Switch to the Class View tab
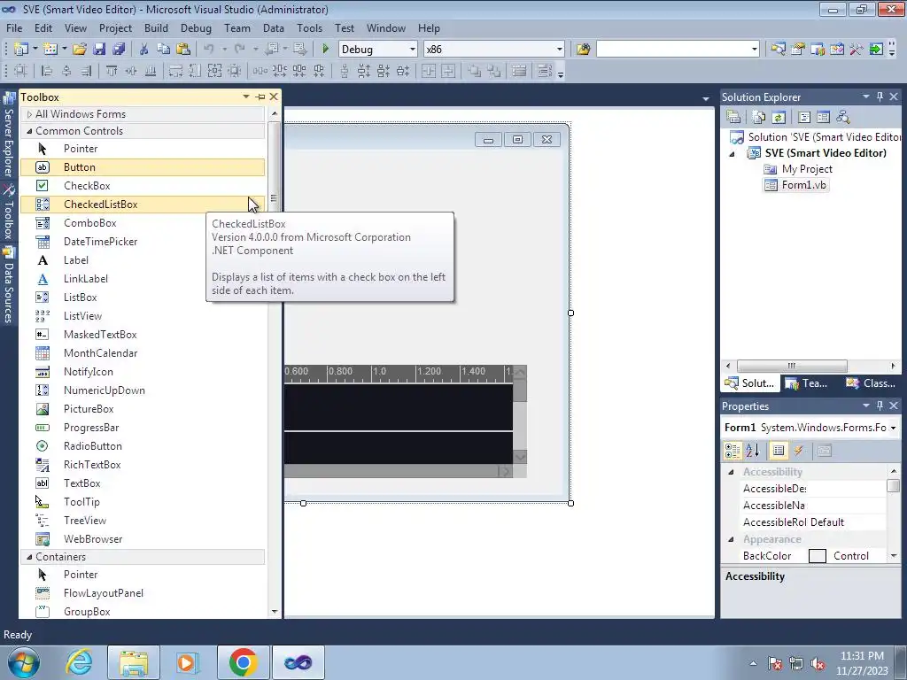The image size is (907, 680). coord(871,383)
